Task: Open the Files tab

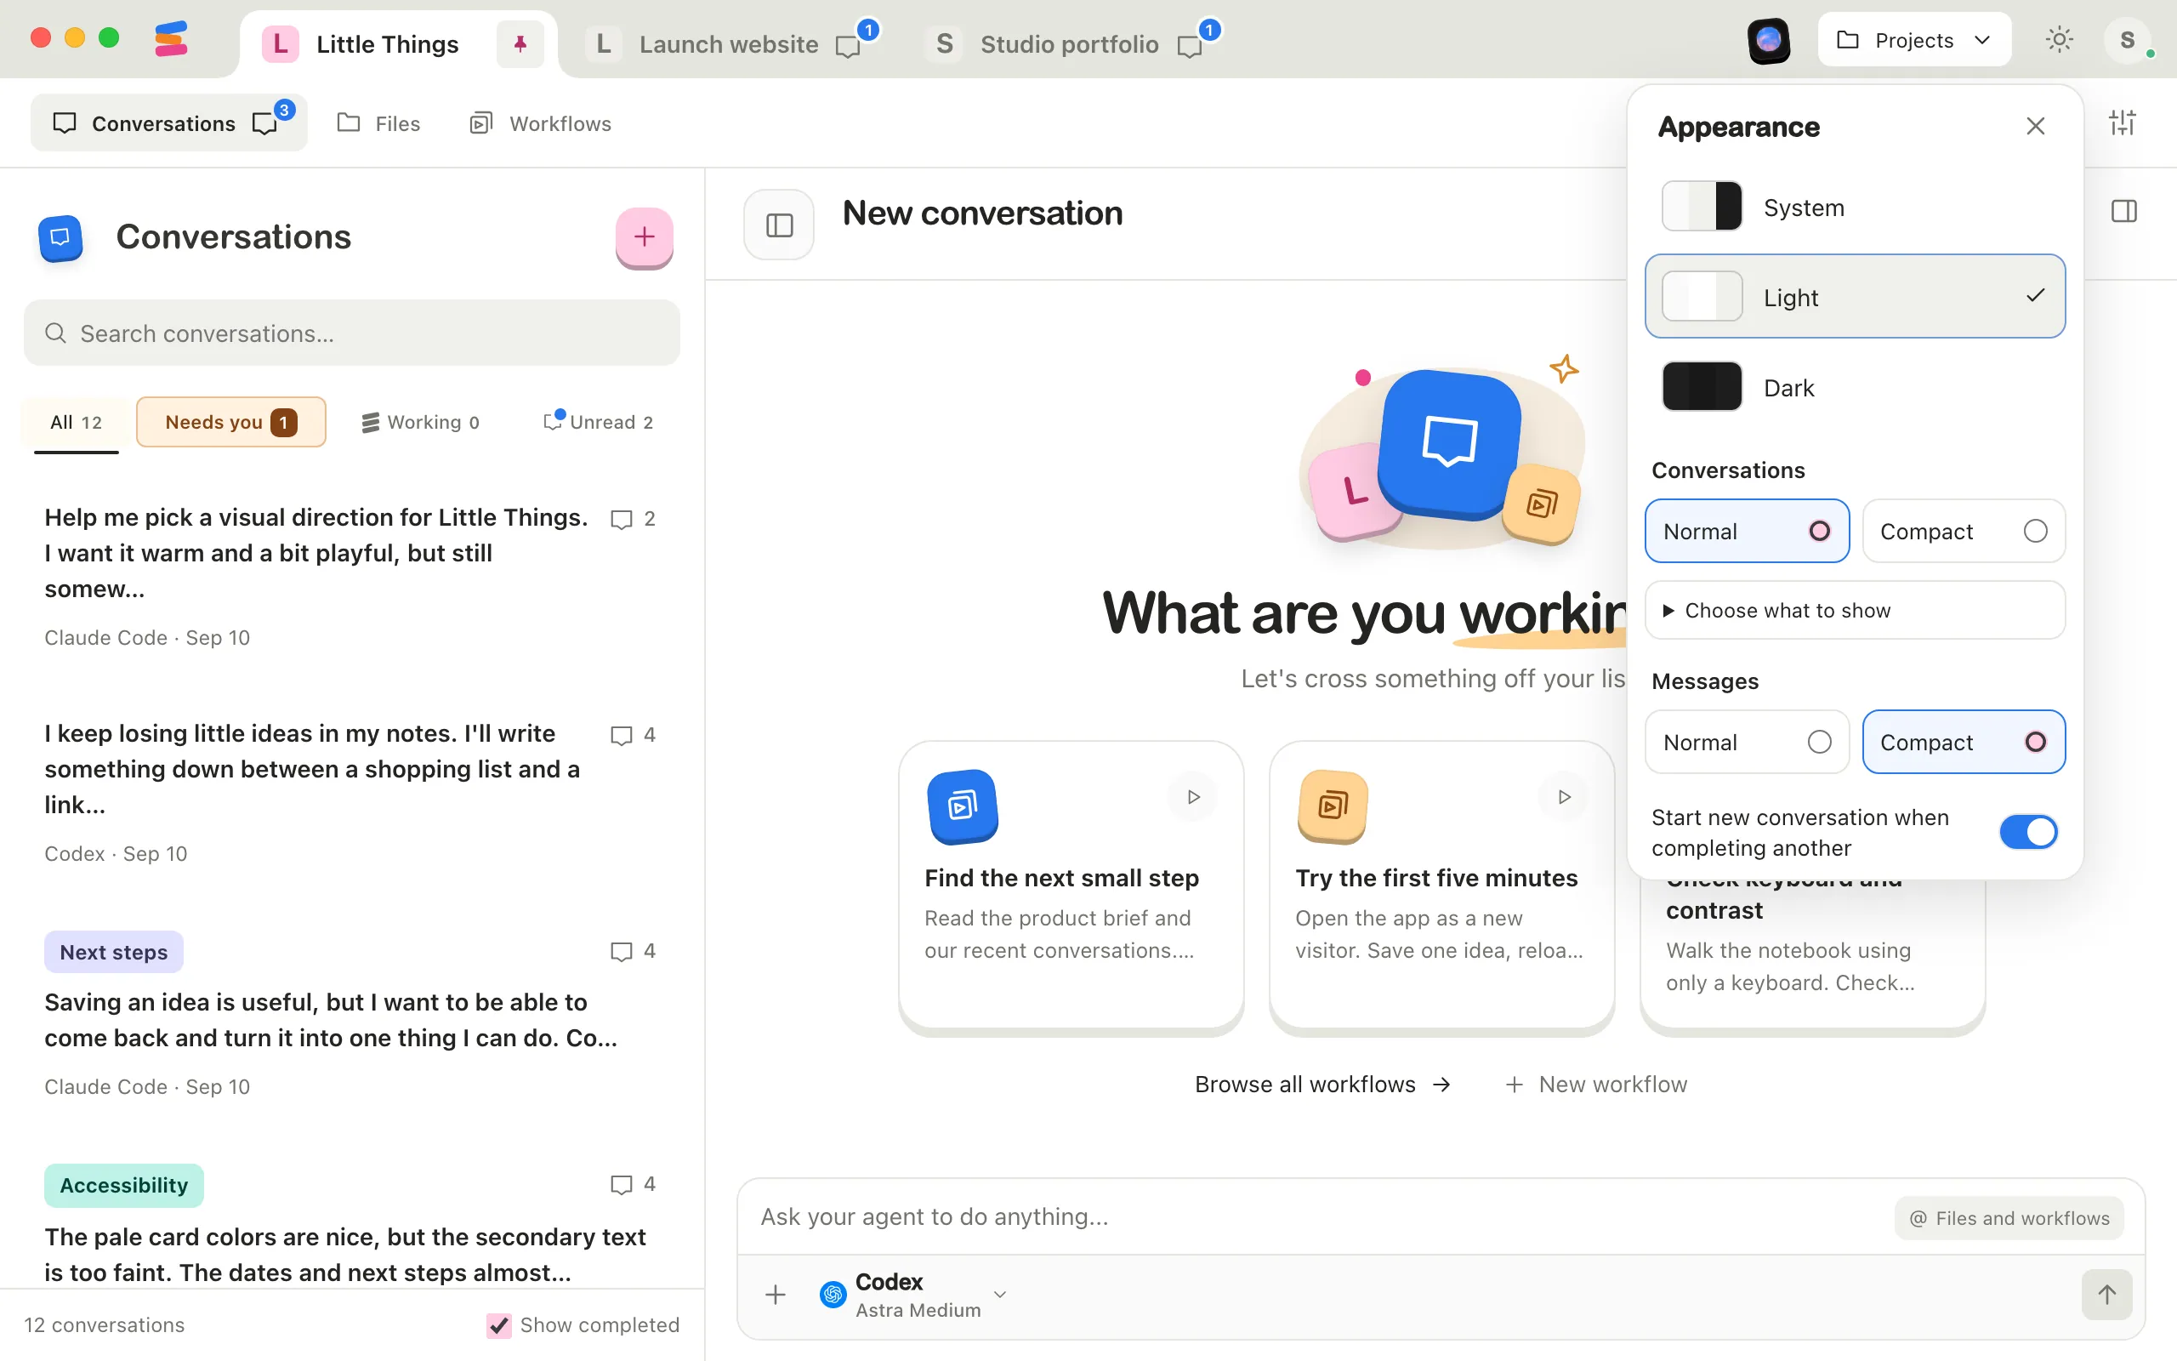Action: pos(378,123)
